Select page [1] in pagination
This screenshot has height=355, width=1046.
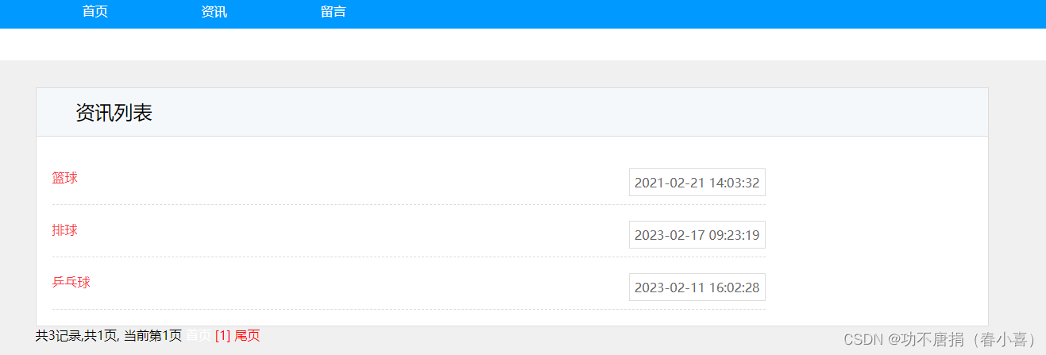click(x=222, y=336)
